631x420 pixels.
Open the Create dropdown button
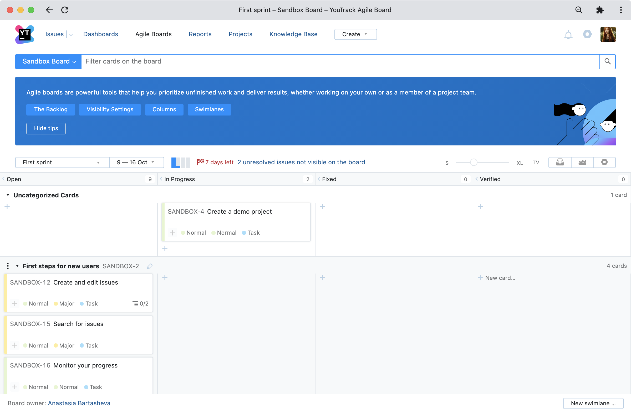355,34
